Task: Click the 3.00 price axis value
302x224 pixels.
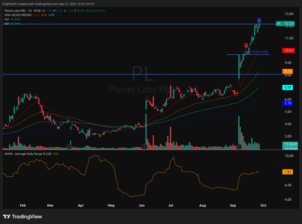Action: tap(288, 136)
